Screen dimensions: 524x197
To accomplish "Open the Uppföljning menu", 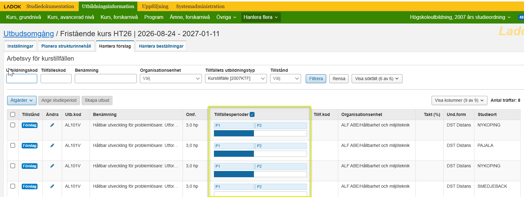I will (155, 6).
